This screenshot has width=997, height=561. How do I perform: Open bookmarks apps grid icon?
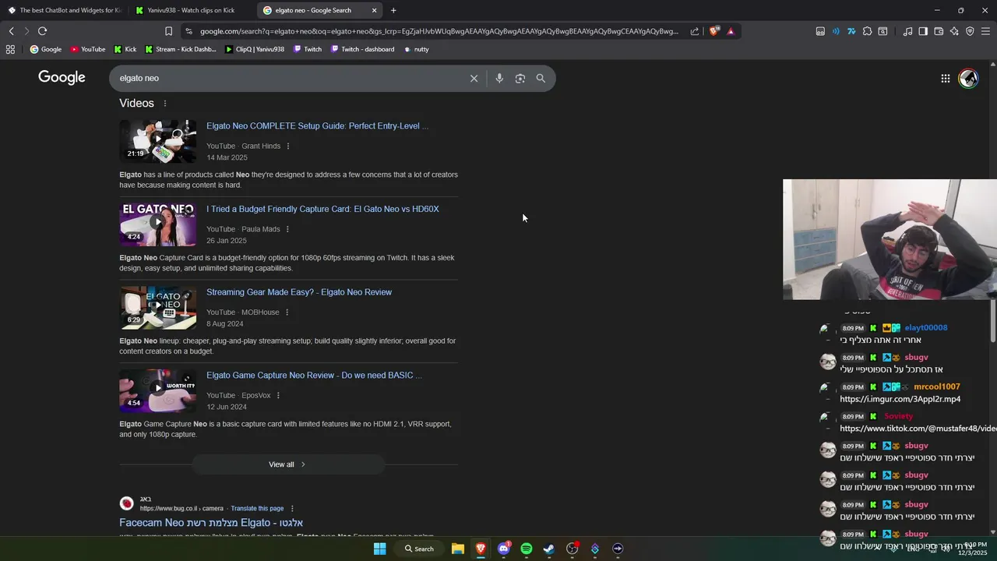pyautogui.click(x=10, y=49)
